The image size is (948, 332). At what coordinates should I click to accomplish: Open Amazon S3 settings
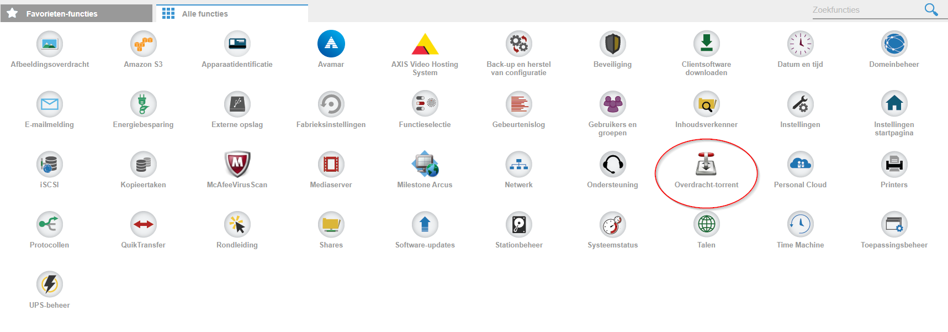click(144, 44)
